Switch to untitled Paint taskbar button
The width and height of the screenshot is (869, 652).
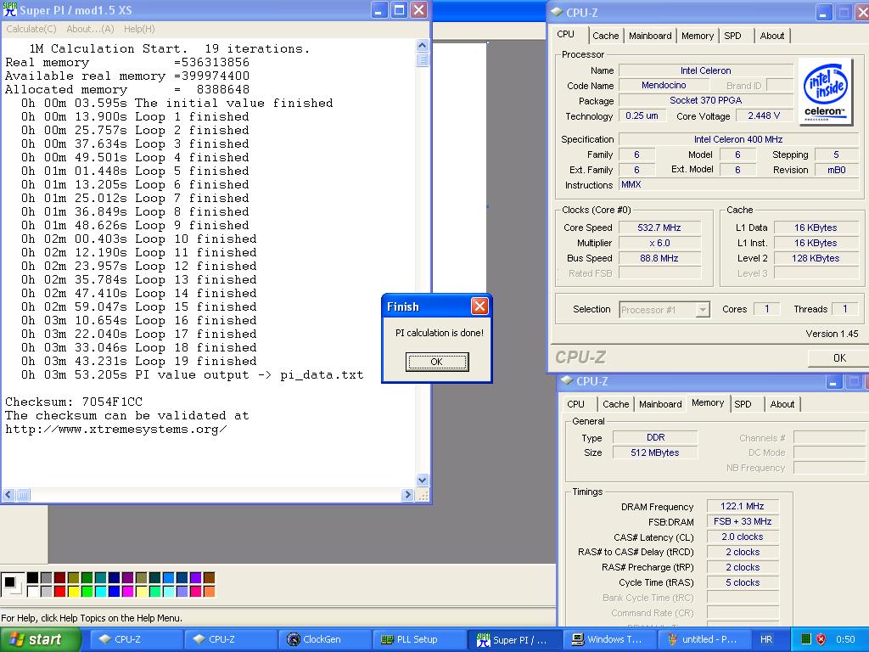coord(703,639)
